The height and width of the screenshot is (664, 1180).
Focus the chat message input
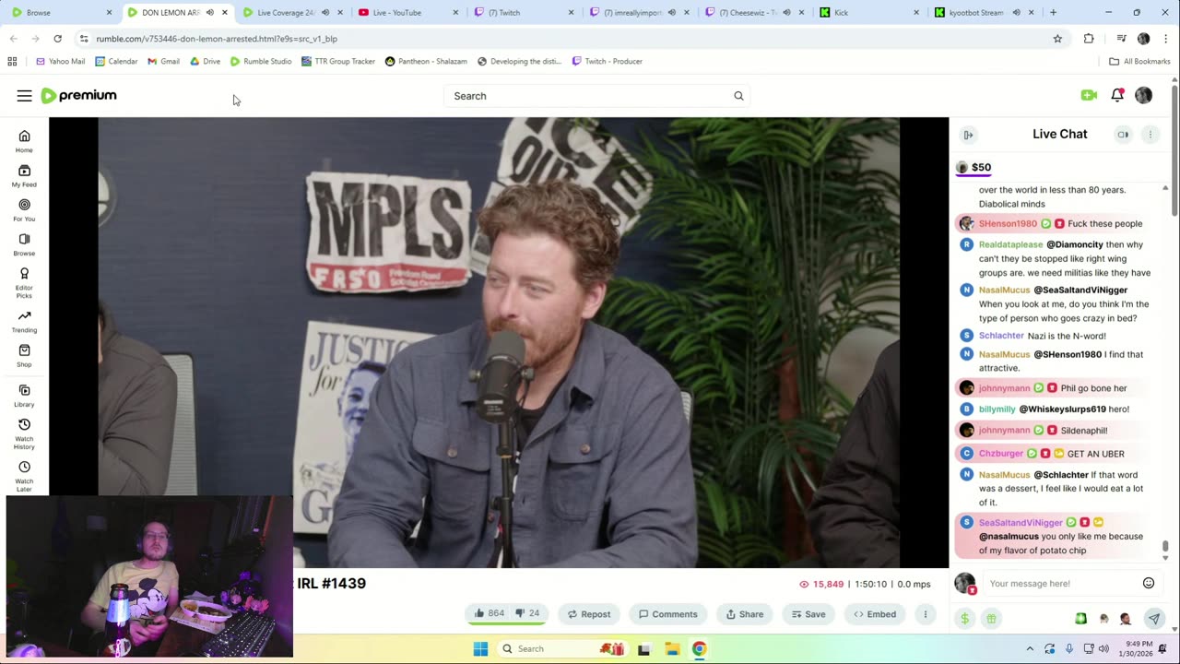coord(1060,583)
